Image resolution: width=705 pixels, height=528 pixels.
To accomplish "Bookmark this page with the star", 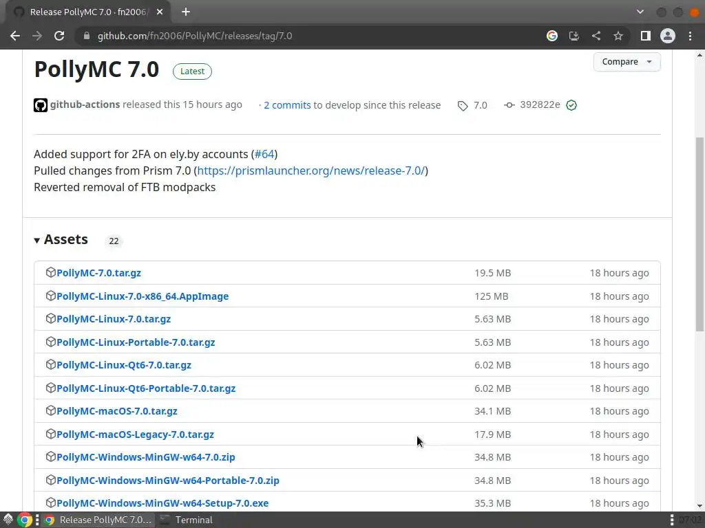I will 618,36.
